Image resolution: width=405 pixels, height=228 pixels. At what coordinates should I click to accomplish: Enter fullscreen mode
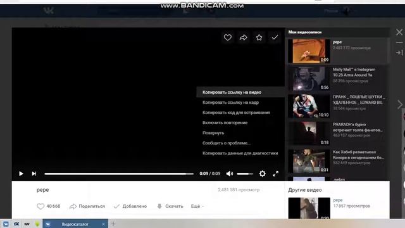(276, 174)
